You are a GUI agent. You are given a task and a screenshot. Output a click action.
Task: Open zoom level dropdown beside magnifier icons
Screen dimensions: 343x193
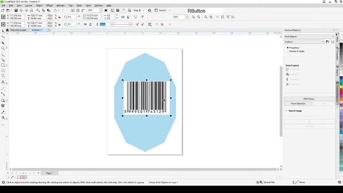(187, 17)
